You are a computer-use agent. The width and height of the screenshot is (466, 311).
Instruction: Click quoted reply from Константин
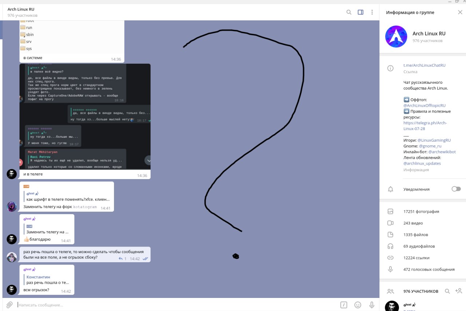47,280
